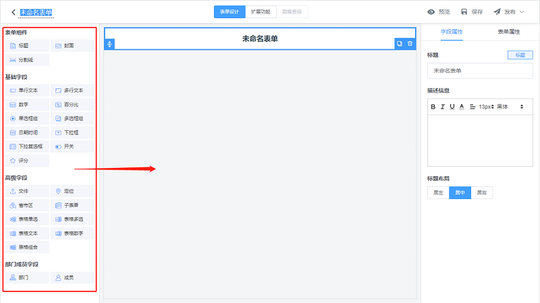Open the text color picker

point(462,107)
